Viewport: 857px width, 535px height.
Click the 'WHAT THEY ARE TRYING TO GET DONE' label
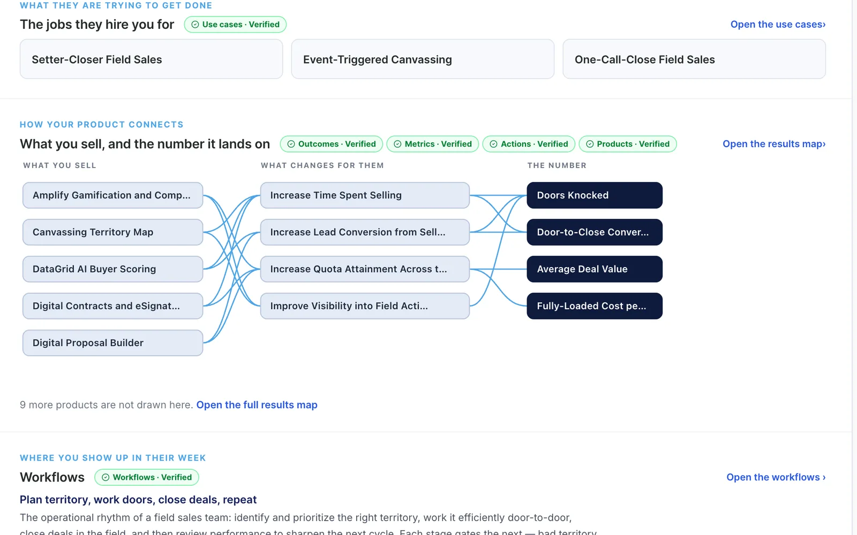tap(116, 5)
